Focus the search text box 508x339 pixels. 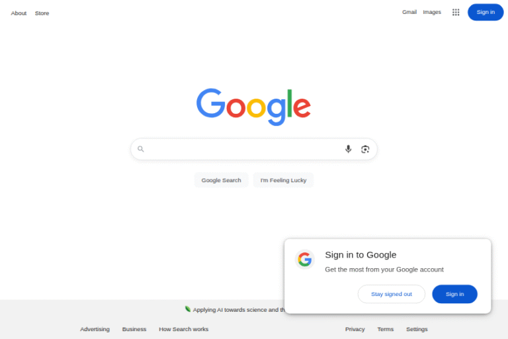click(243, 149)
